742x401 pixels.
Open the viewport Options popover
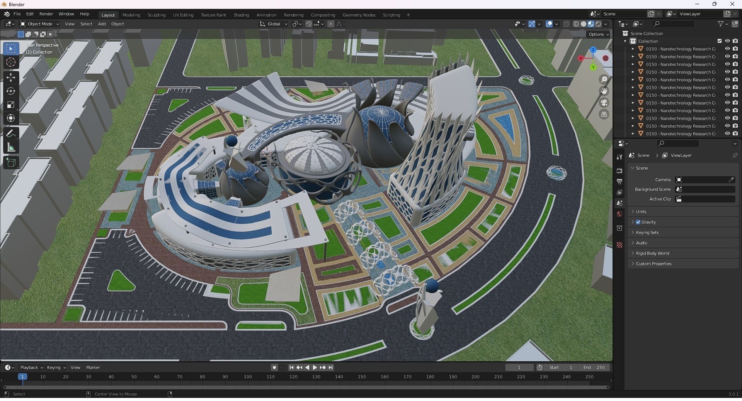pos(598,34)
